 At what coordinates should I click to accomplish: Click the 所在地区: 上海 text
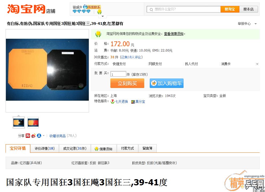click(x=105, y=96)
